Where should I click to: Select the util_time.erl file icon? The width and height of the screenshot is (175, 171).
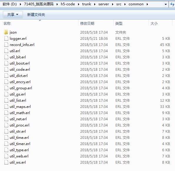pos(6,137)
